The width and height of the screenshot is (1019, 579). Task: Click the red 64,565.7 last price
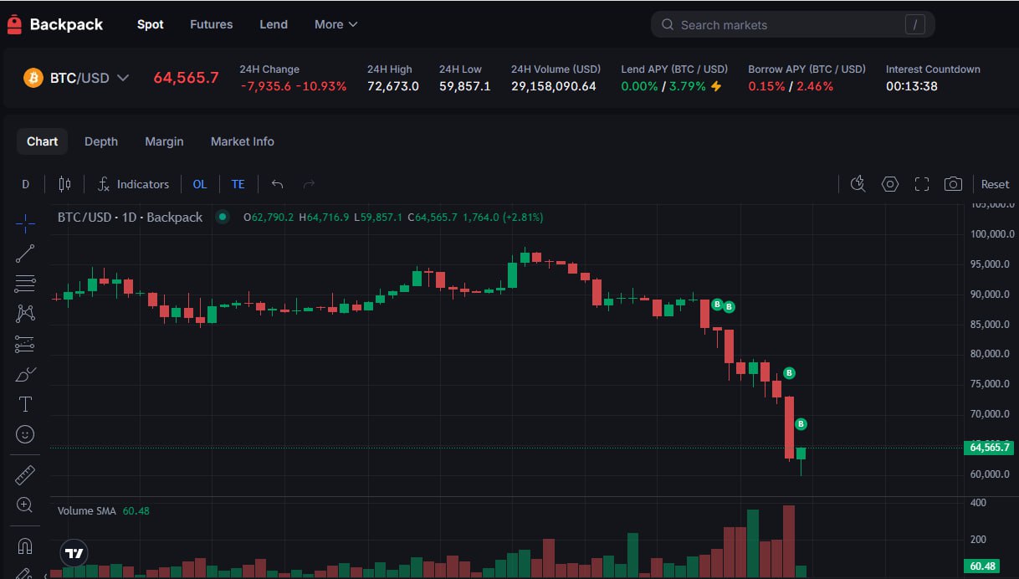(186, 78)
